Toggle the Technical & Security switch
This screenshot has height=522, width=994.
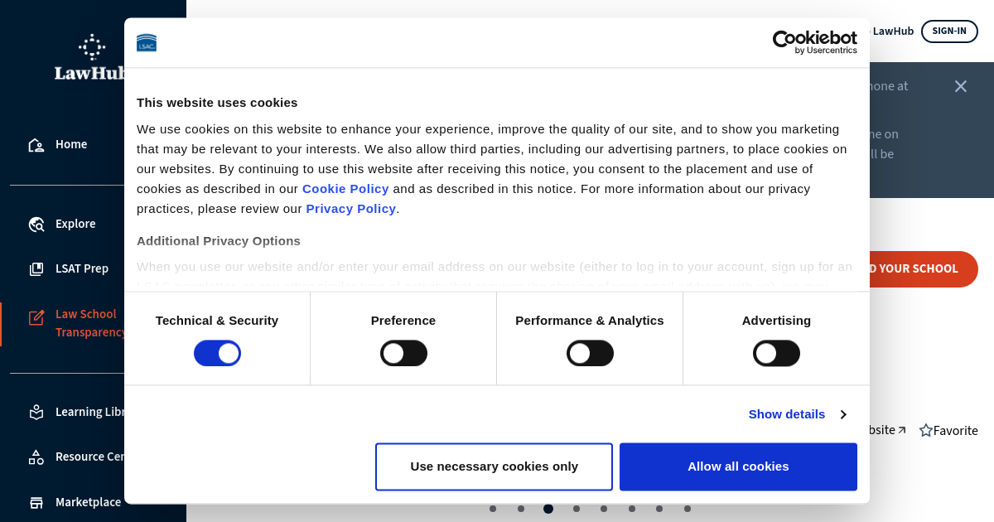click(217, 353)
